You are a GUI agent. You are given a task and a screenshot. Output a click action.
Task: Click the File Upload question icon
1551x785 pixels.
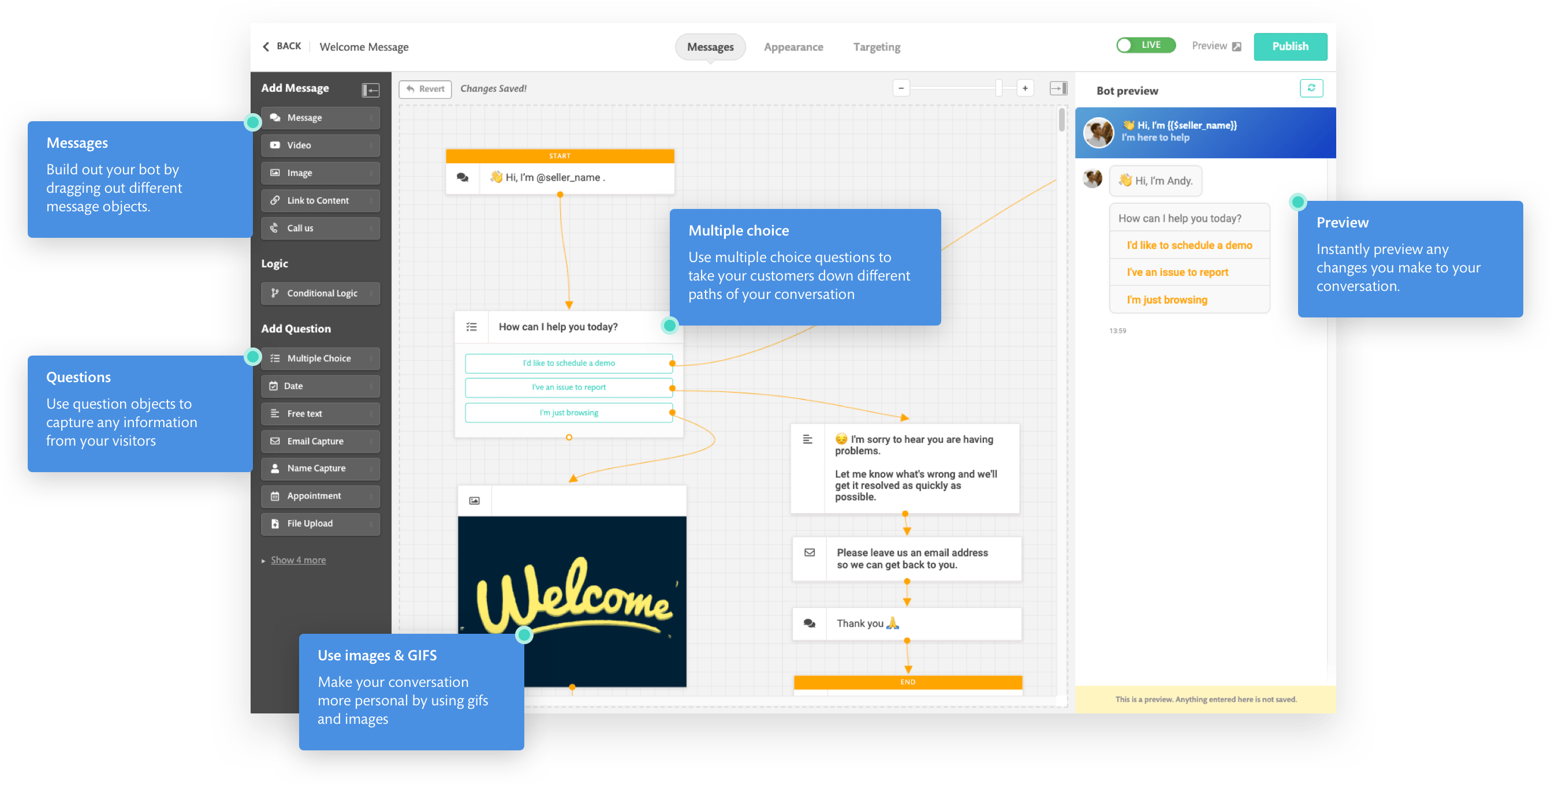(x=277, y=522)
